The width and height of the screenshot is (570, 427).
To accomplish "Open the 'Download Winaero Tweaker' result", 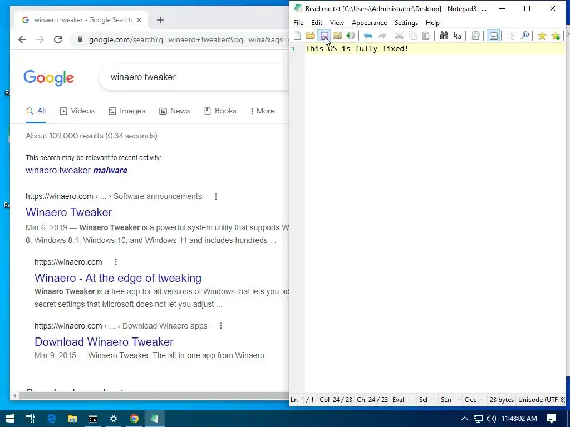I will pyautogui.click(x=104, y=342).
